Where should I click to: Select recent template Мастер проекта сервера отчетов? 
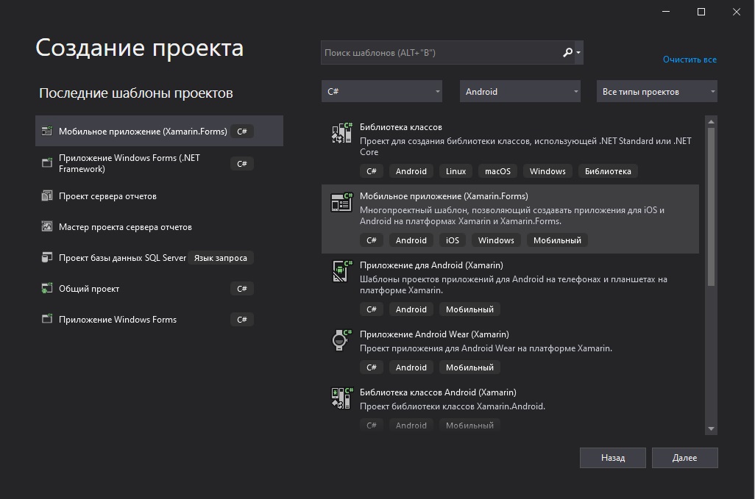point(159,226)
